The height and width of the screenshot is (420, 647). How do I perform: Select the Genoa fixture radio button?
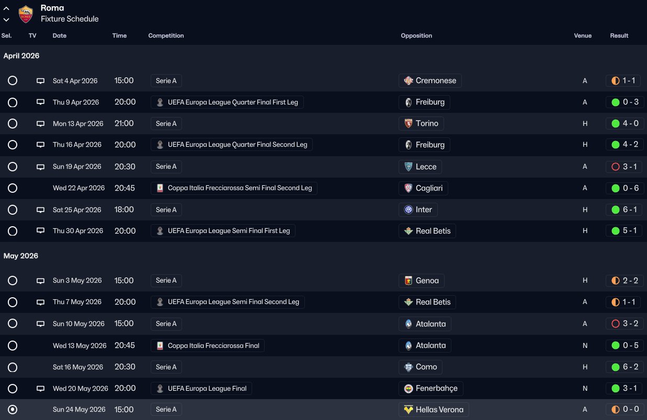click(13, 281)
